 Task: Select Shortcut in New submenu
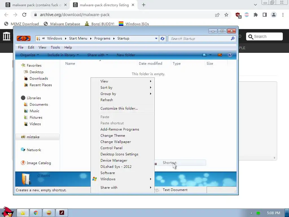click(180, 163)
